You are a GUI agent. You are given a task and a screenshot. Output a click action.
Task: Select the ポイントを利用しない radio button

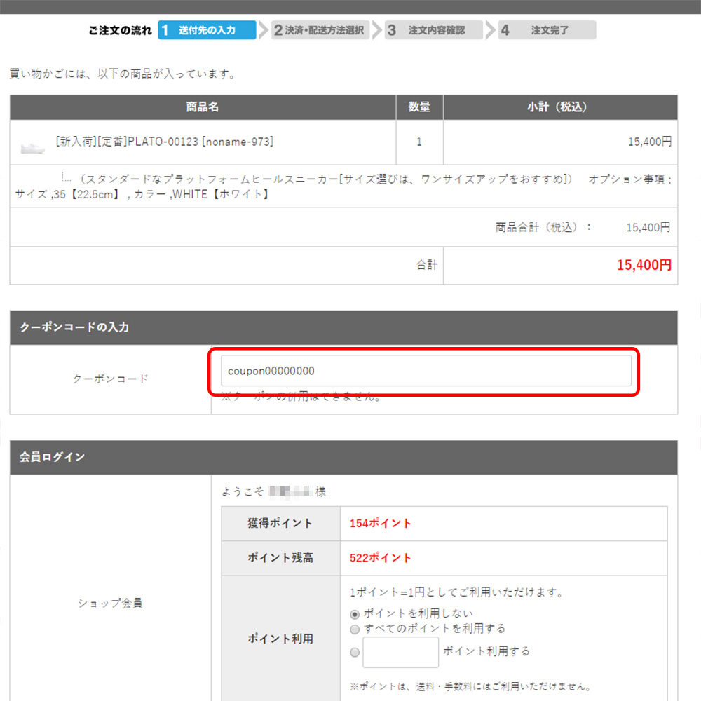pos(355,614)
